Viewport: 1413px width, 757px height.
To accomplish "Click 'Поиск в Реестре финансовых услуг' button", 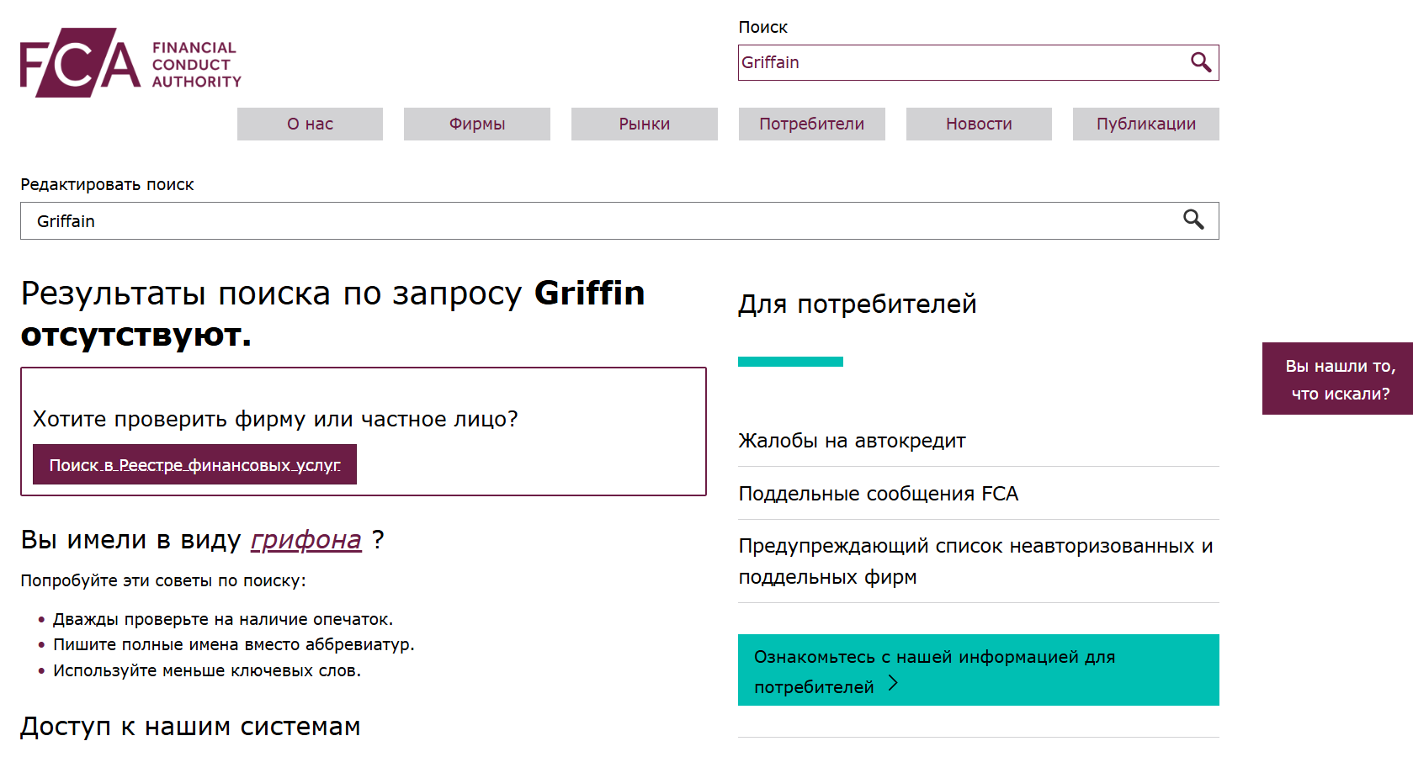I will (194, 464).
